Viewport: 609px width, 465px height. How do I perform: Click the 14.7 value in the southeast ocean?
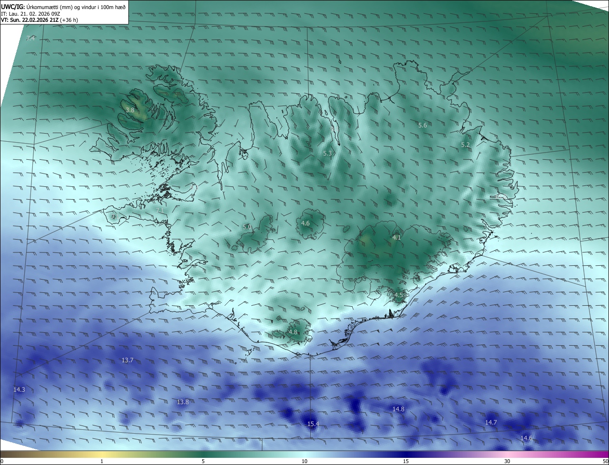click(491, 422)
